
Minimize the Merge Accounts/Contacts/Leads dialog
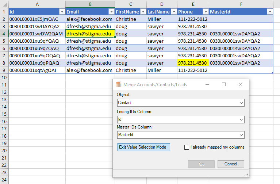(207, 84)
